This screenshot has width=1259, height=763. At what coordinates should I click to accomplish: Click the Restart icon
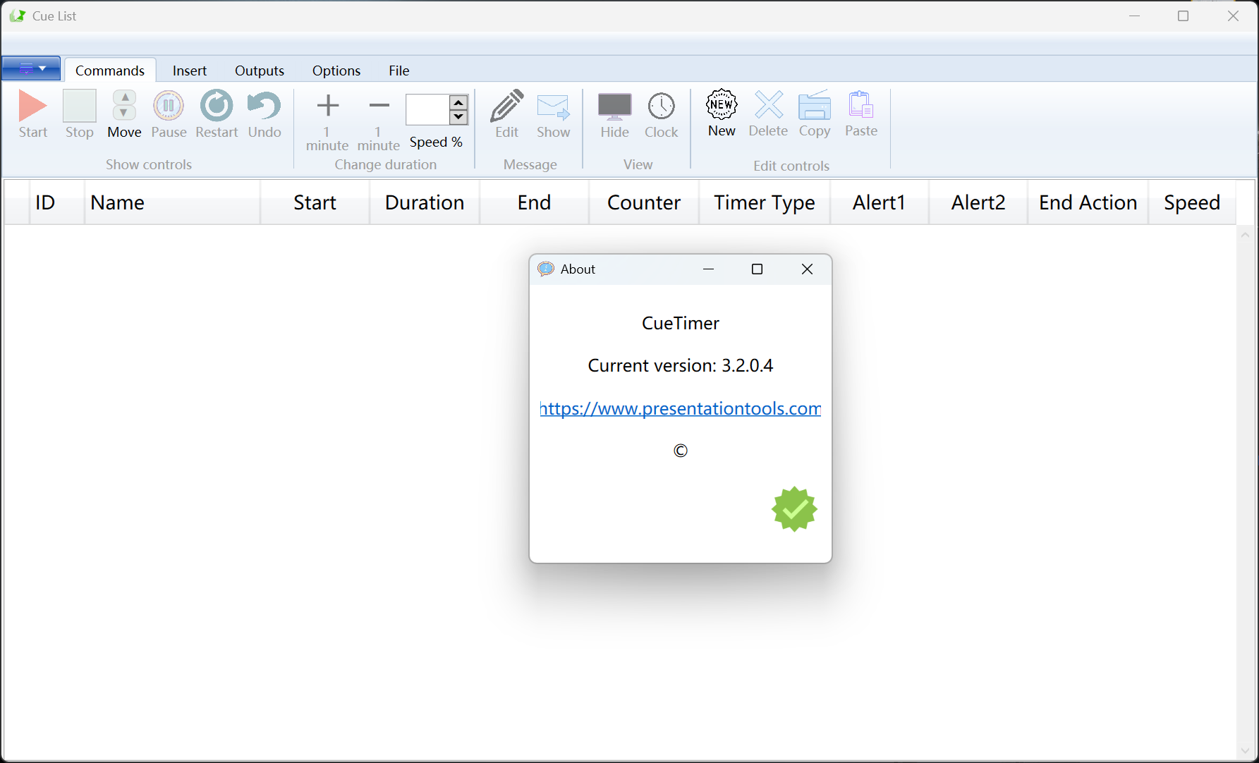pos(217,106)
